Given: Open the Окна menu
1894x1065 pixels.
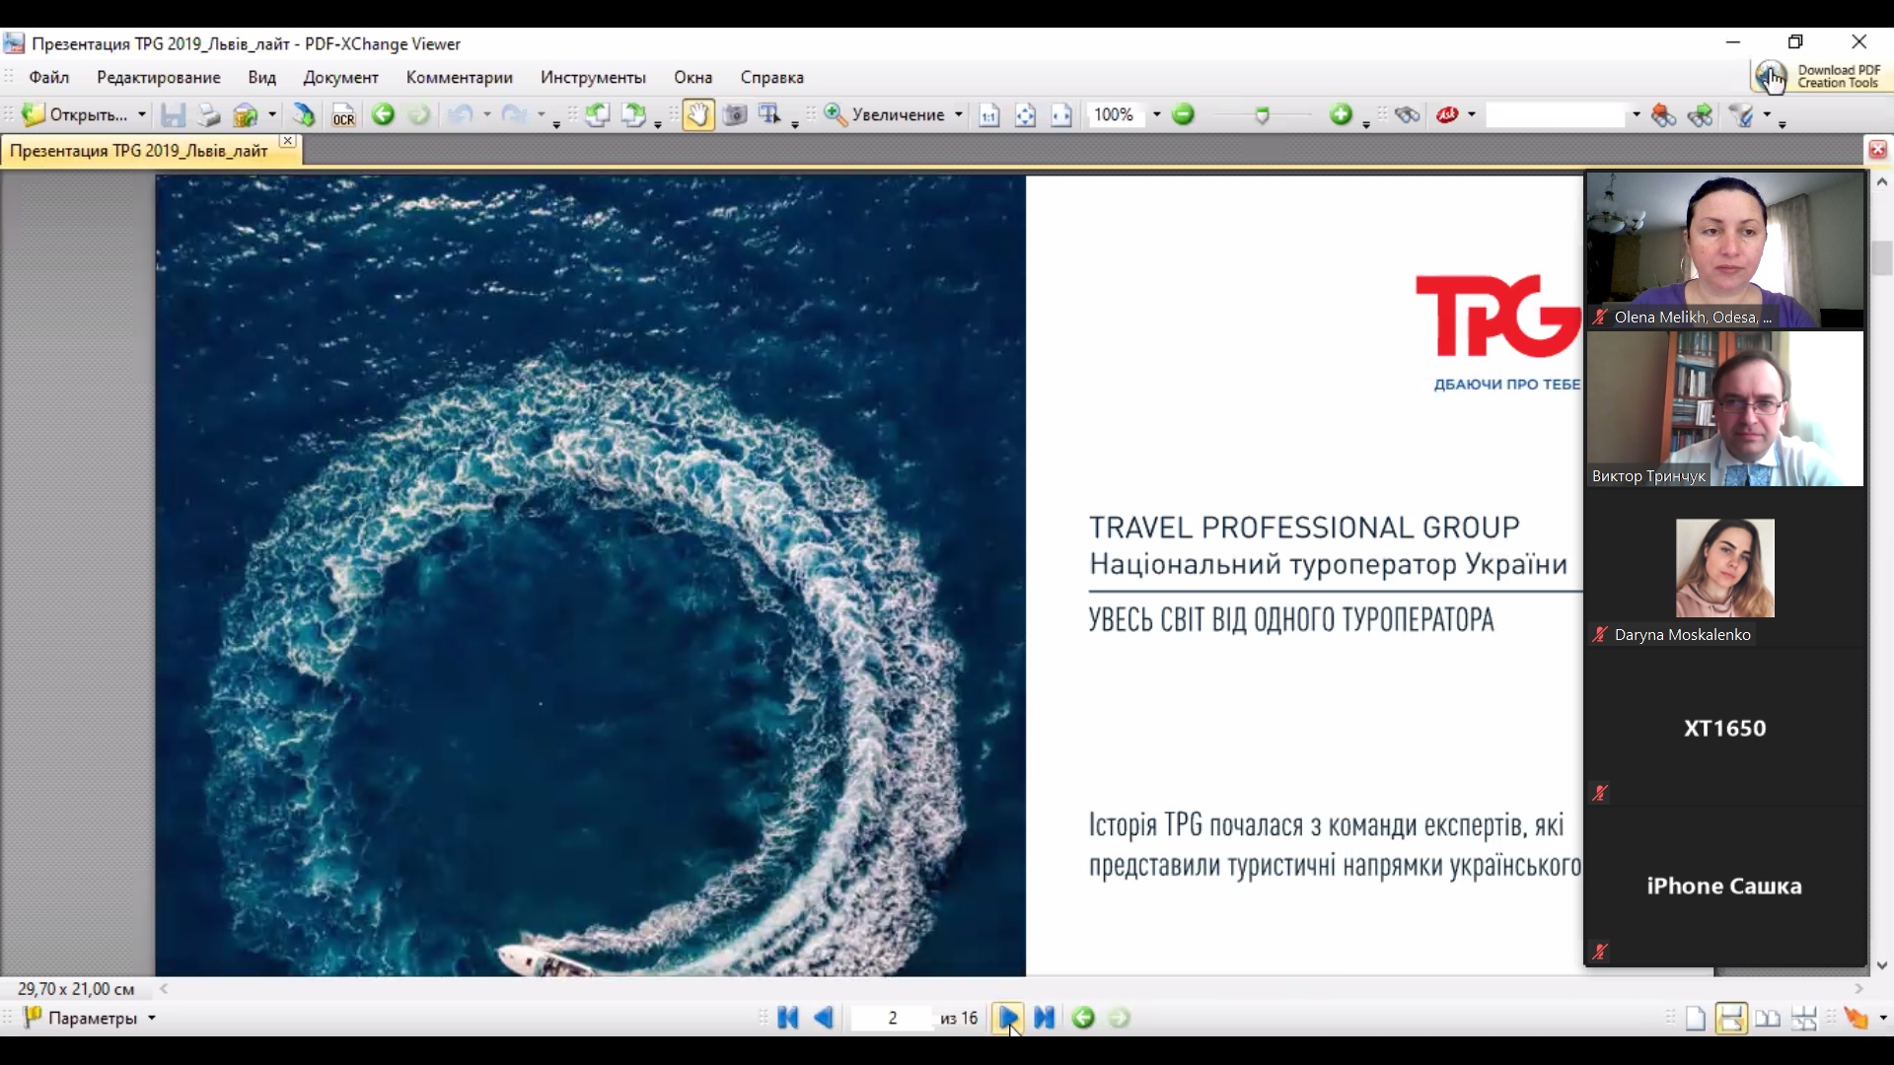Looking at the screenshot, I should point(693,77).
